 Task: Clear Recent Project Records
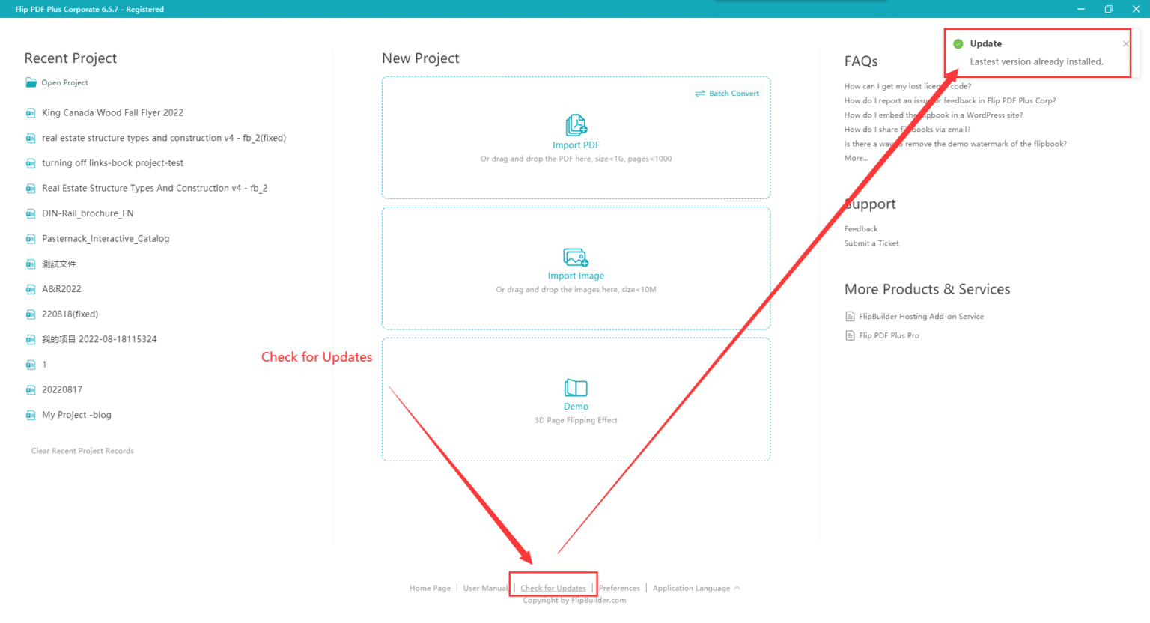82,451
